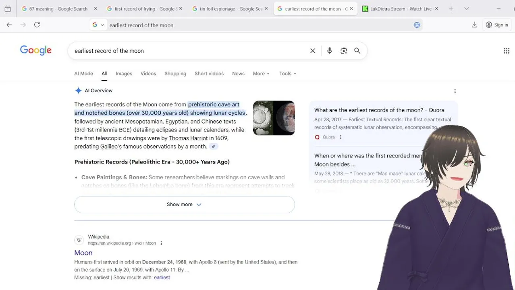Open the translate globe icon in the address bar

(x=417, y=25)
